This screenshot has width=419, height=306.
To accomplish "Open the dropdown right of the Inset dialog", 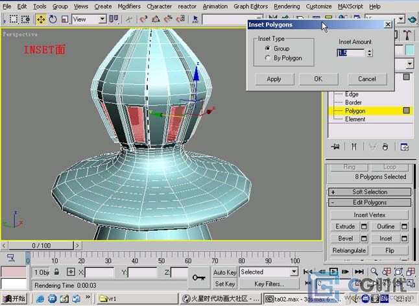I will [410, 64].
